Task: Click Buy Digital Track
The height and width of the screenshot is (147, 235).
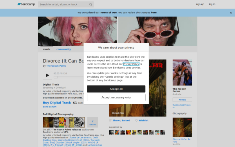Action: (57, 103)
